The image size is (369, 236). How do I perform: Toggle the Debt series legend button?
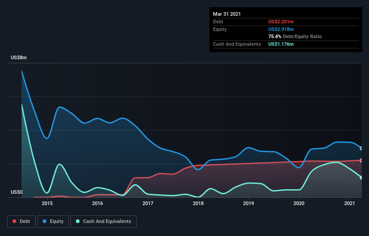[22, 222]
